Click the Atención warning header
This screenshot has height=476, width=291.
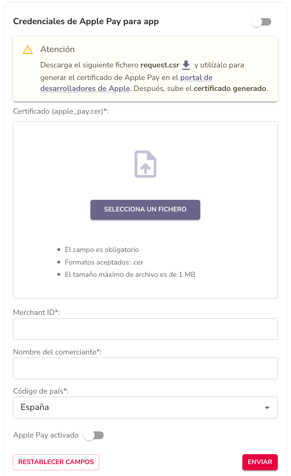click(57, 49)
